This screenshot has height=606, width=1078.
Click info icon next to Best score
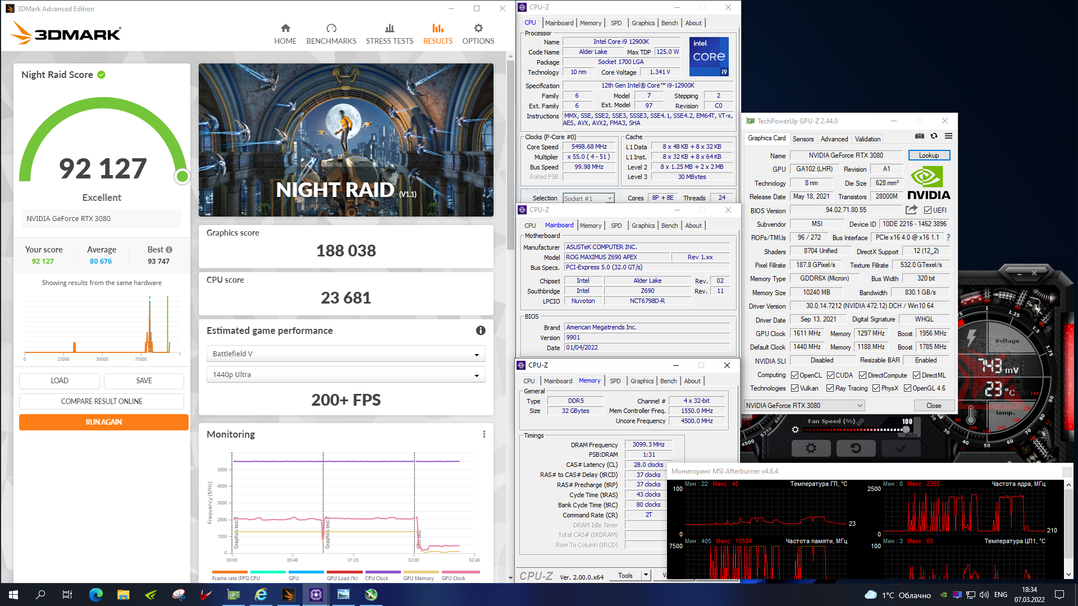[169, 250]
